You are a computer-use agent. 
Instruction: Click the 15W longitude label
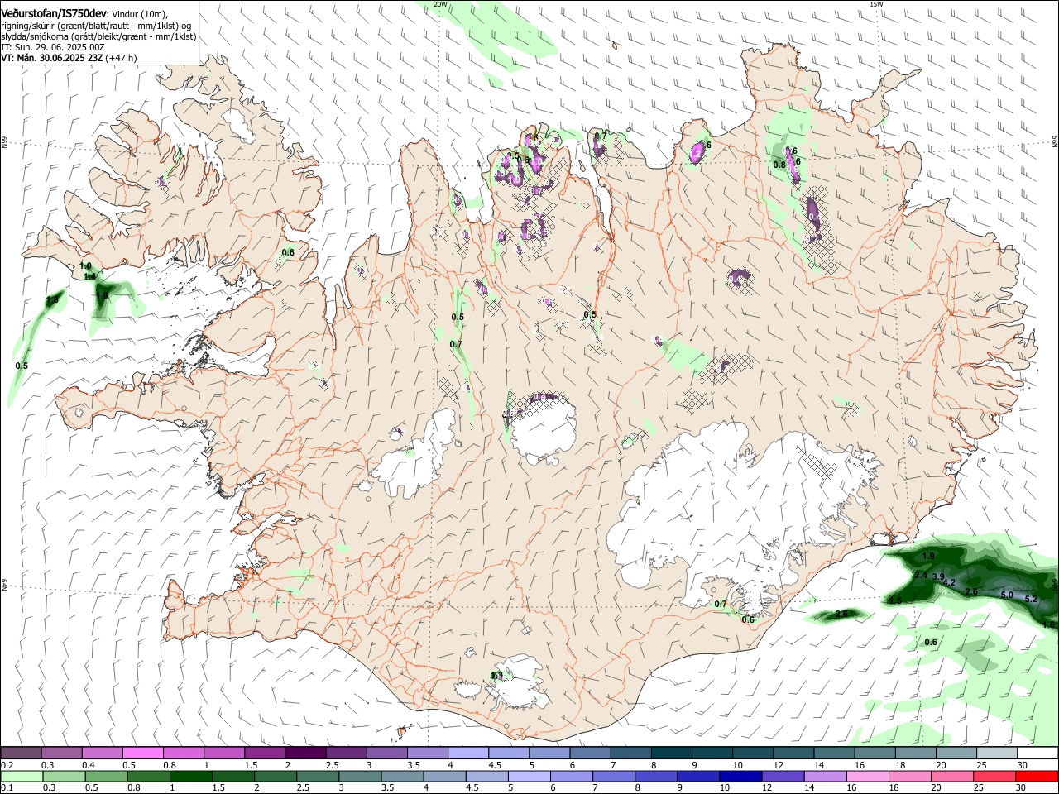(876, 4)
